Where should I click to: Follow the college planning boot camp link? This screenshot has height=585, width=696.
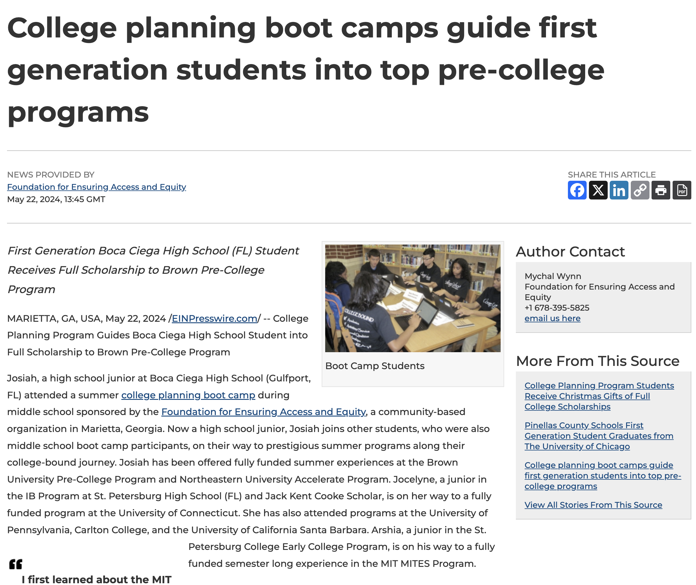[188, 395]
